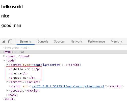Click the doctype html line
The image size is (127, 104).
point(16,48)
